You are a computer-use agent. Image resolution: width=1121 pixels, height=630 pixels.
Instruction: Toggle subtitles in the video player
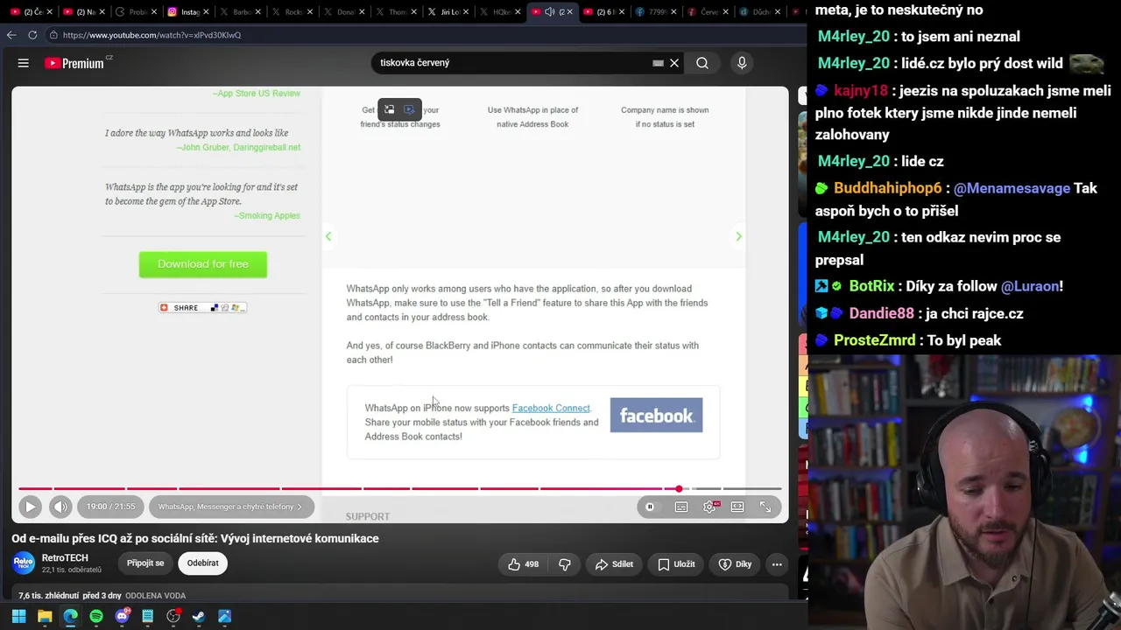(681, 507)
